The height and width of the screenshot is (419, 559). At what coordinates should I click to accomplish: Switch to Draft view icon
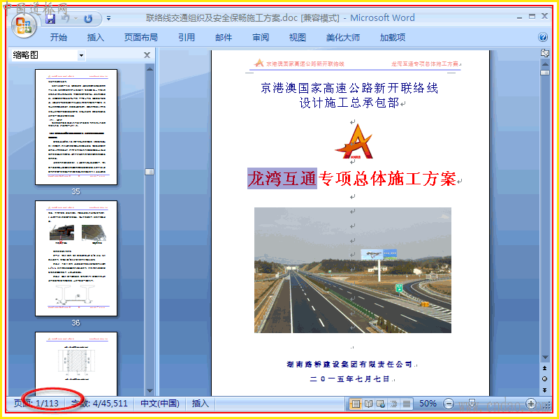pyautogui.click(x=407, y=404)
